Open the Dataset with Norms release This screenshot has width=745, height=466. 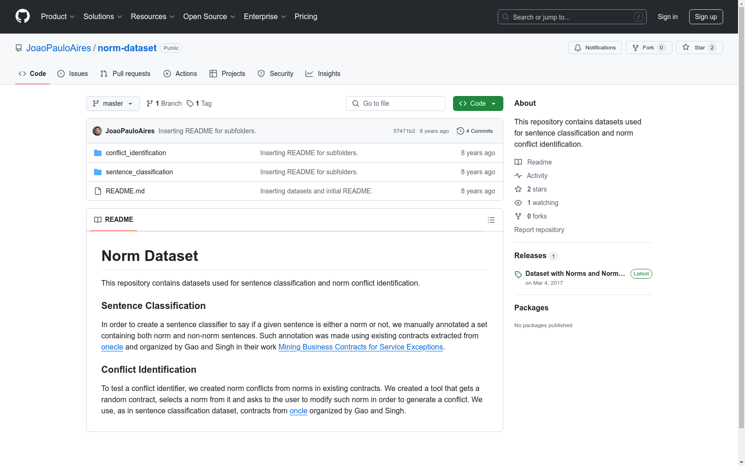tap(575, 274)
